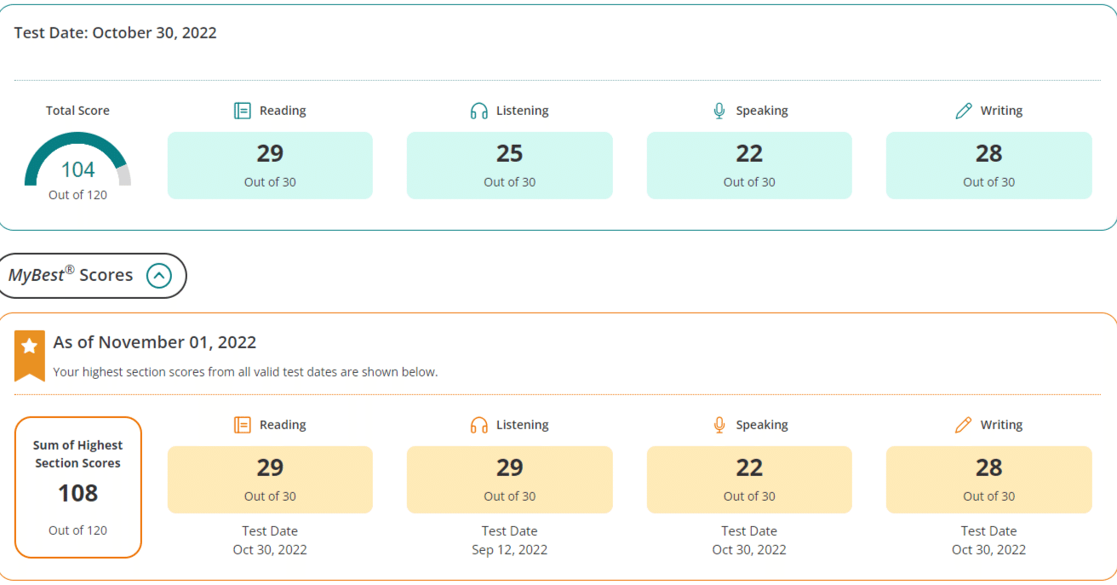Select the teal Reading score 29 card
The height and width of the screenshot is (585, 1117).
270,165
